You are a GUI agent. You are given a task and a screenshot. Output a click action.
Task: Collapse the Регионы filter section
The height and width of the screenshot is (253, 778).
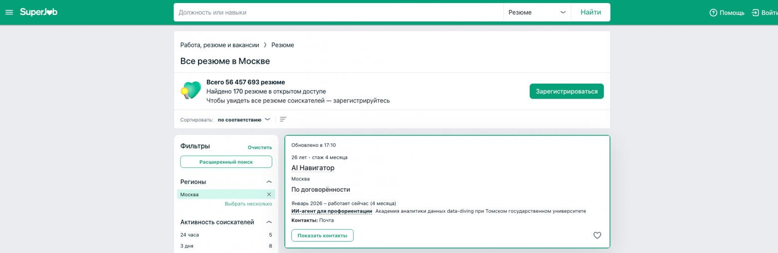coord(269,182)
